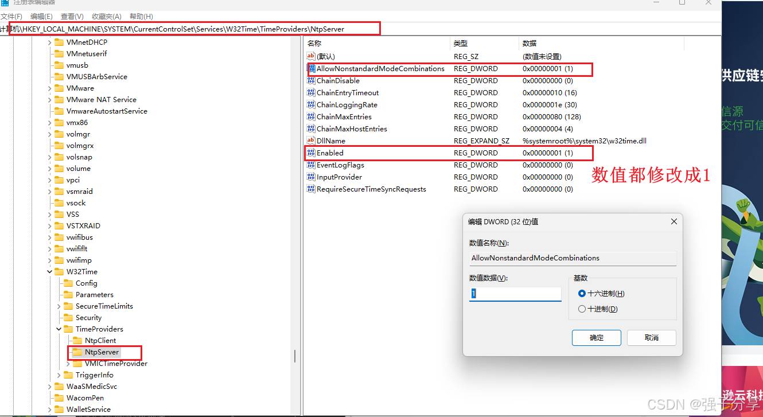Image resolution: width=763 pixels, height=417 pixels.
Task: Click the VMware NAT Service folder icon
Action: point(59,99)
